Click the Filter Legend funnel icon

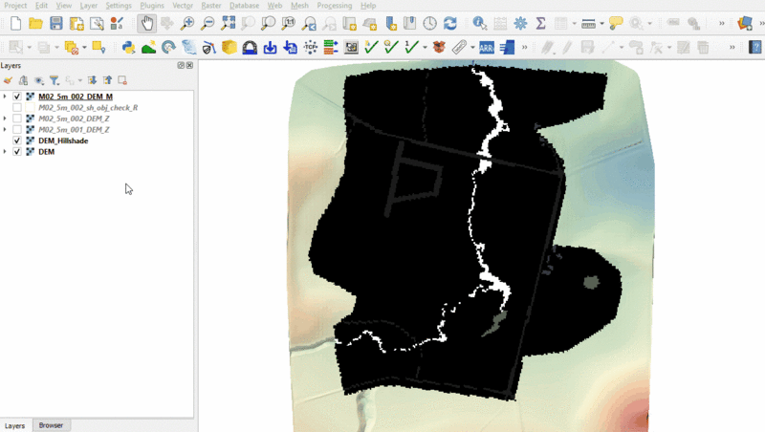pyautogui.click(x=55, y=80)
